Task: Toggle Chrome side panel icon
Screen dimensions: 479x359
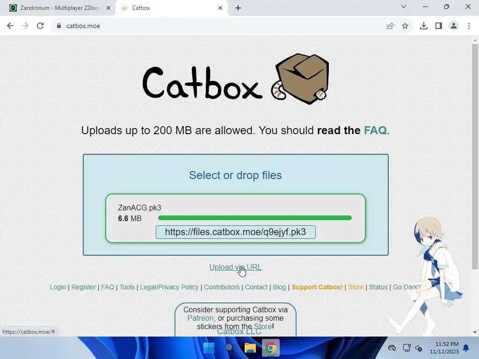Action: click(439, 26)
